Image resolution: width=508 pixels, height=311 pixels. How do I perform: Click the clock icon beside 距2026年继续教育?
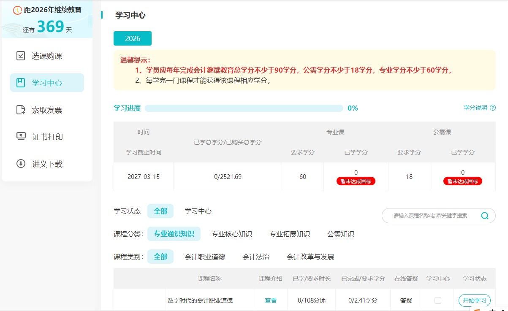pyautogui.click(x=17, y=10)
